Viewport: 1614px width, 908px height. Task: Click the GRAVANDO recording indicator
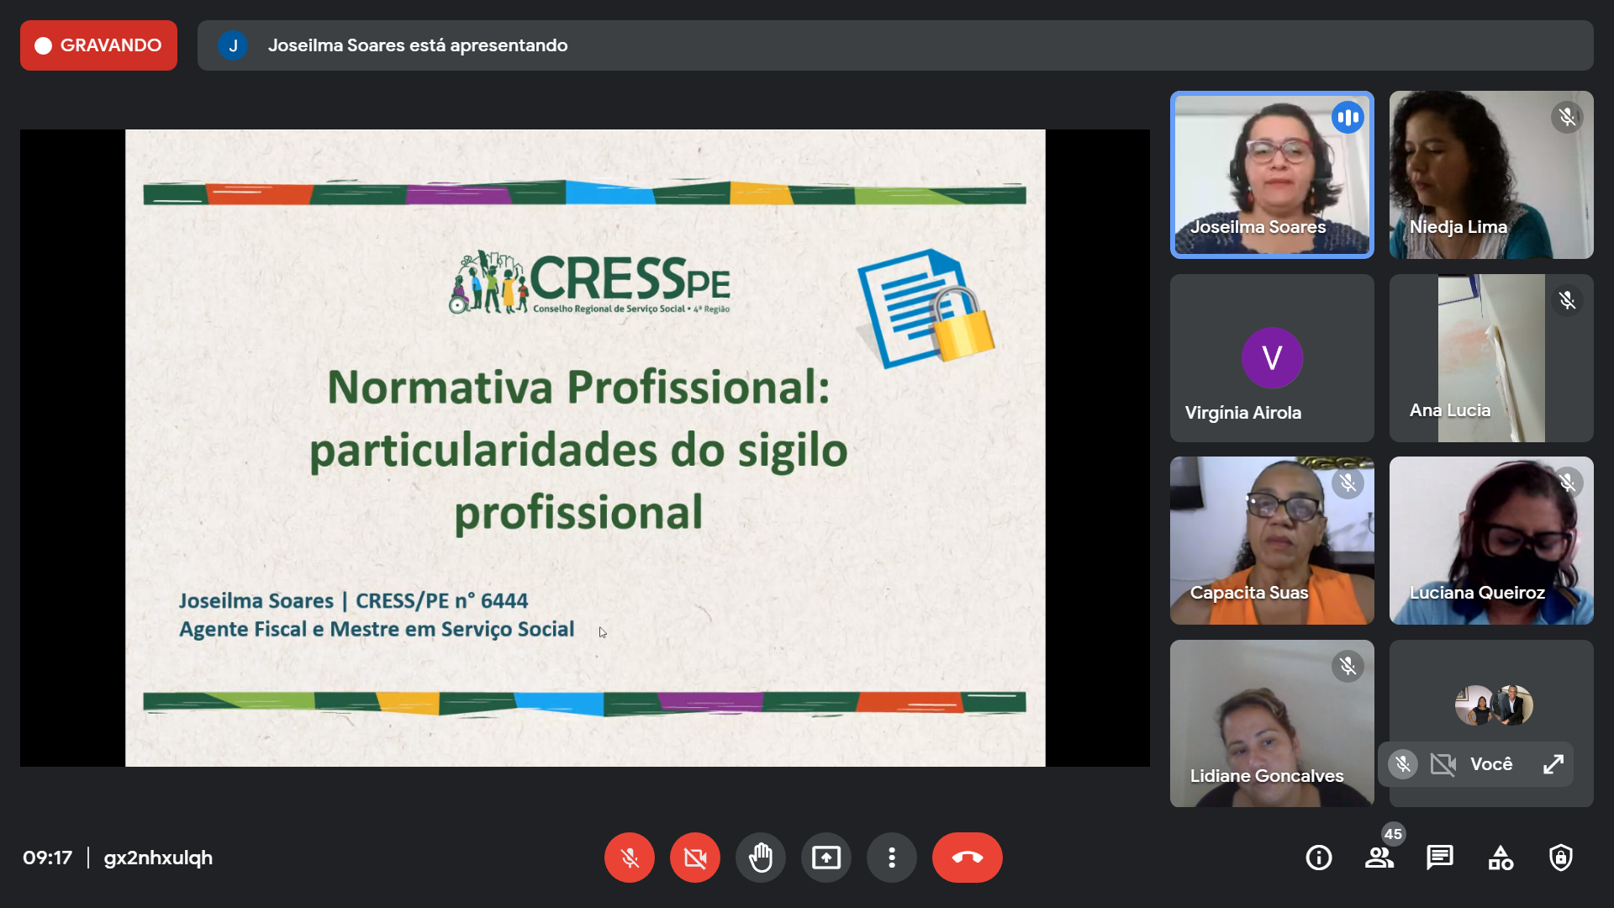pos(98,45)
